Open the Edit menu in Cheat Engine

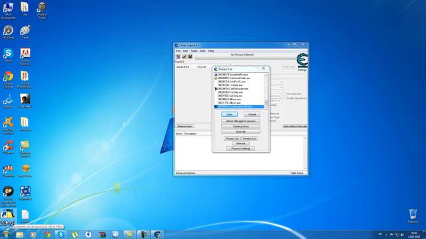(186, 51)
